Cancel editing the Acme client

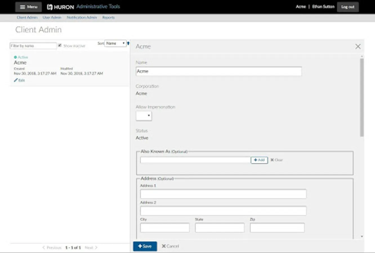[170, 246]
